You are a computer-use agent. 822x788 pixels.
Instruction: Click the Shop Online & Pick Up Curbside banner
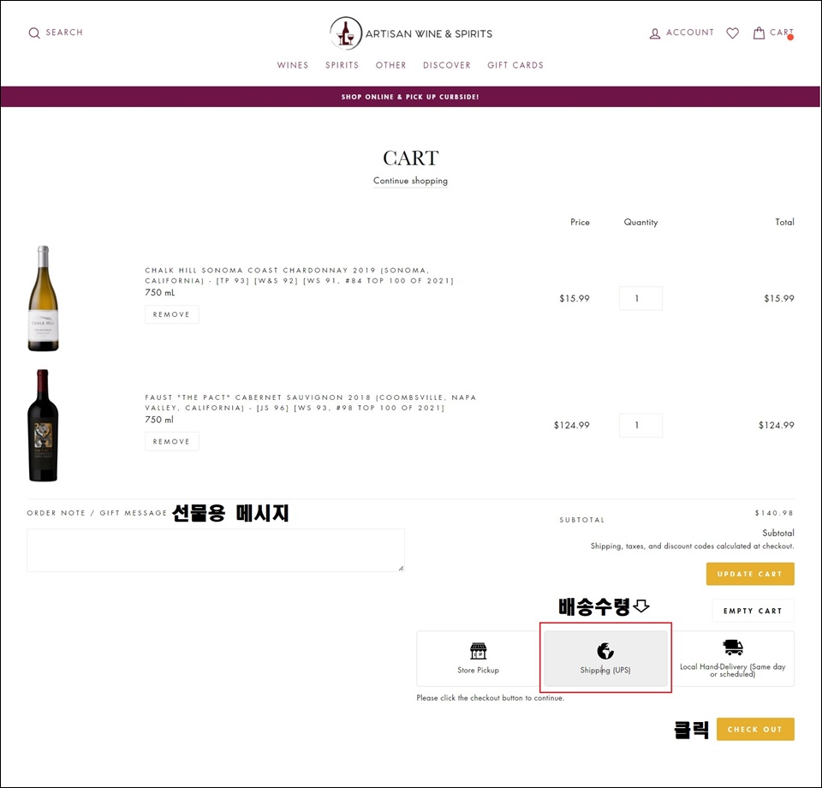[410, 97]
